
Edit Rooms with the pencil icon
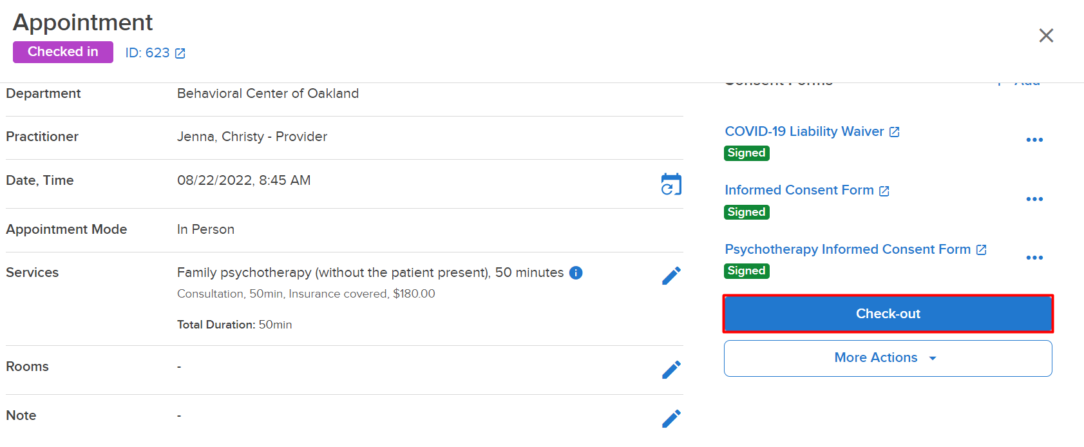671,370
